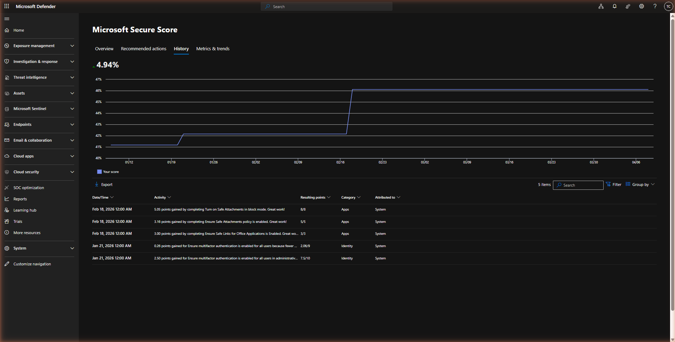This screenshot has width=675, height=342.
Task: Expand Investigation & response chevron
Action: point(72,62)
